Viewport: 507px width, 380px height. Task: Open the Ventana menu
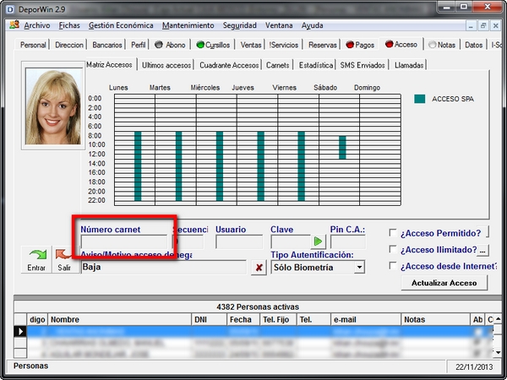click(x=279, y=25)
